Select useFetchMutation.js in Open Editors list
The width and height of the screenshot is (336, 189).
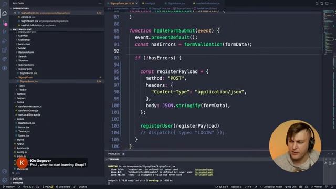(33, 25)
